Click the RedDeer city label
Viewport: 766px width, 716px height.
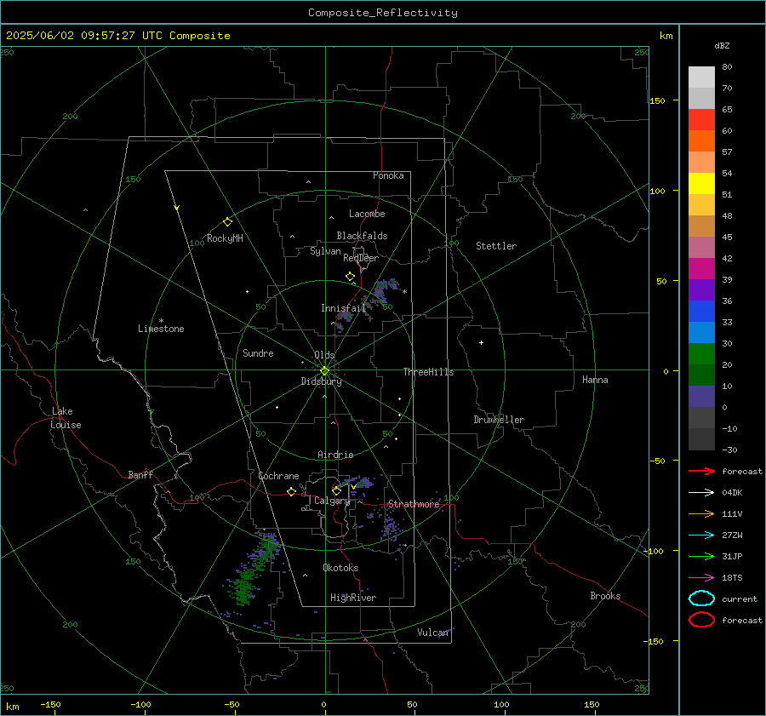361,258
